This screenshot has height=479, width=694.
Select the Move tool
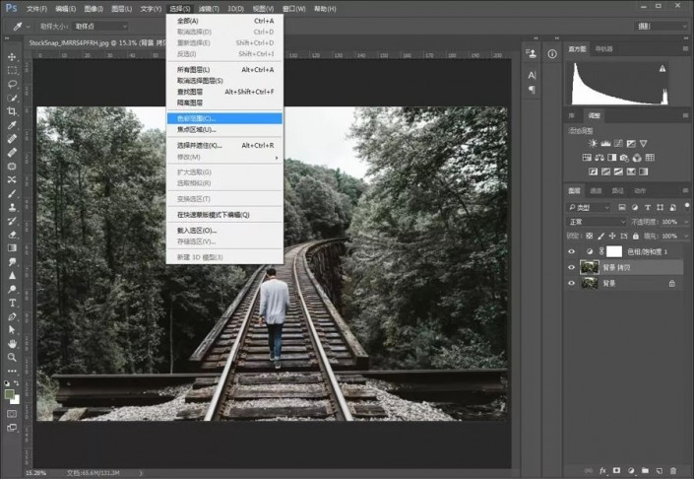12,57
